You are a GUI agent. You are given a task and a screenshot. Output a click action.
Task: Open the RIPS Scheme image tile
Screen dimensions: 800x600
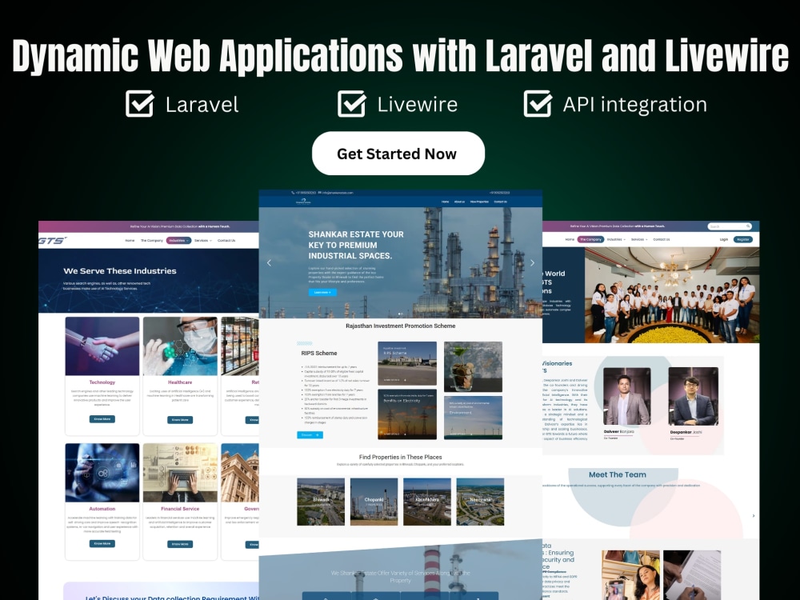407,363
